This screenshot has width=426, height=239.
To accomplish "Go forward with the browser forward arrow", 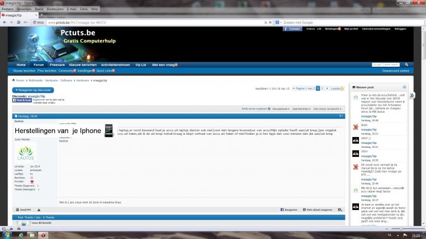I will (11, 23).
